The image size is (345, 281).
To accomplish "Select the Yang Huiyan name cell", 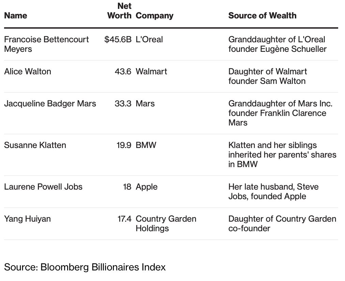I will click(x=27, y=219).
